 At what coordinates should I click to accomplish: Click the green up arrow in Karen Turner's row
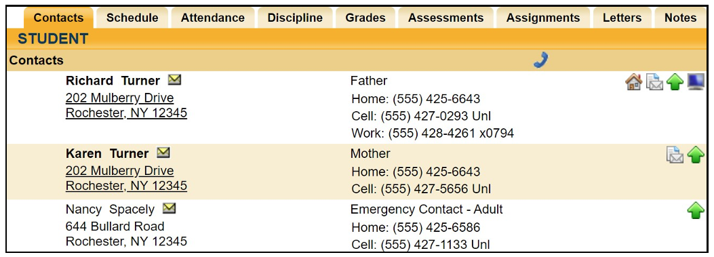(696, 155)
